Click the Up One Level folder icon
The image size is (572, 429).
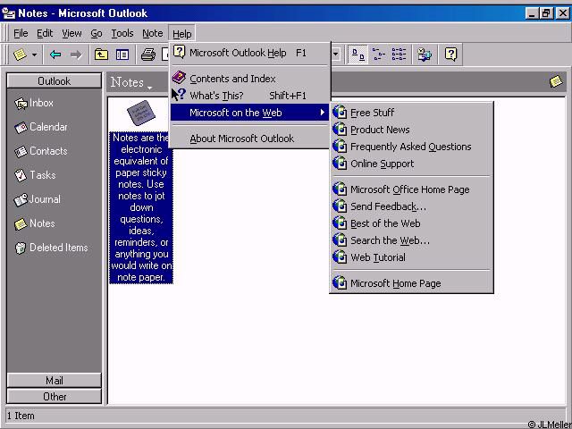[x=102, y=55]
